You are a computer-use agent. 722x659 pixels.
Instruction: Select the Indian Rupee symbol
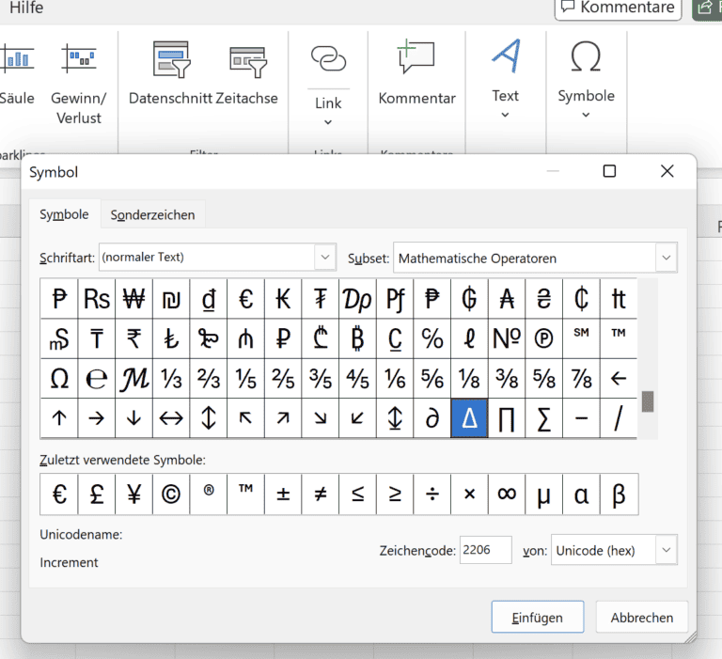point(134,338)
